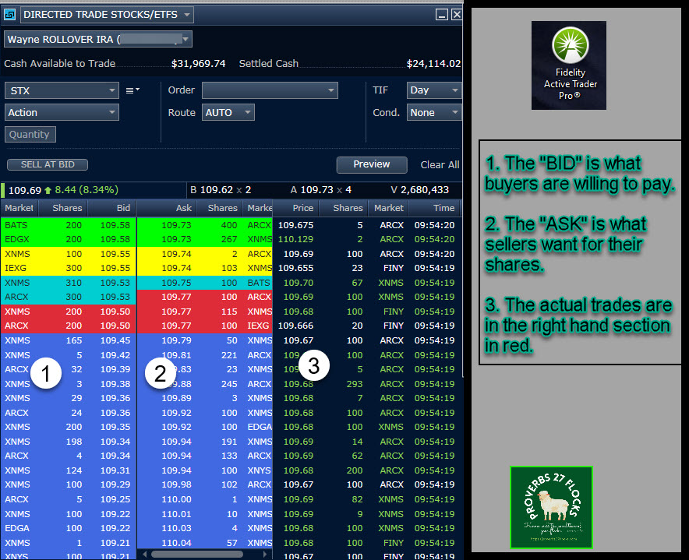
Task: Click the SELL AT BID button
Action: [x=48, y=164]
